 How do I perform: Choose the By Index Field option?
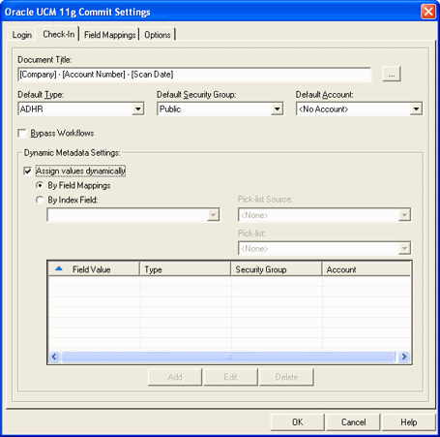tap(40, 200)
